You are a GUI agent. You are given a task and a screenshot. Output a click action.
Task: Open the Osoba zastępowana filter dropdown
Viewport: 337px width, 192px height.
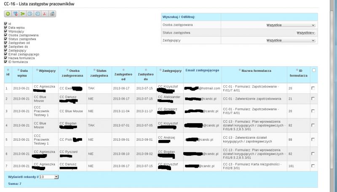[291, 25]
